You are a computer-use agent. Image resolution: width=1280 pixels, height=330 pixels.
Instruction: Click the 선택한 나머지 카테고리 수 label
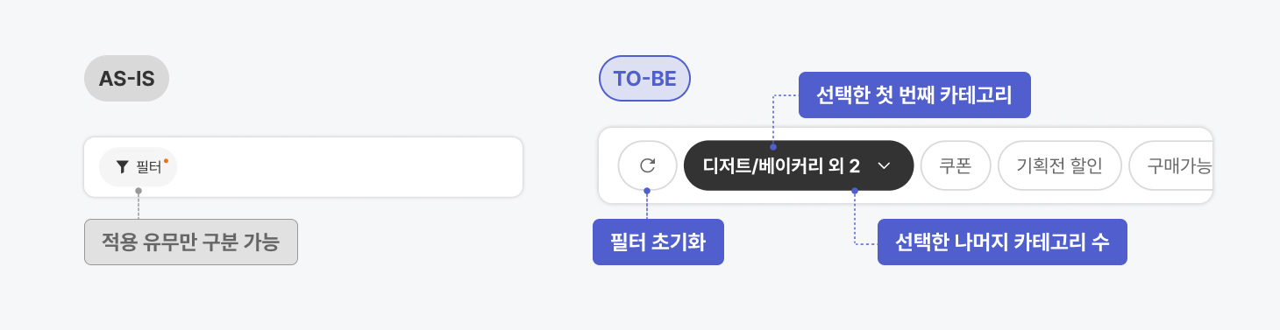(x=1002, y=242)
